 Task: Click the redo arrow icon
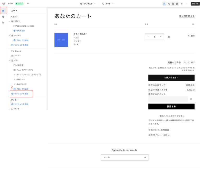[x=186, y=4]
